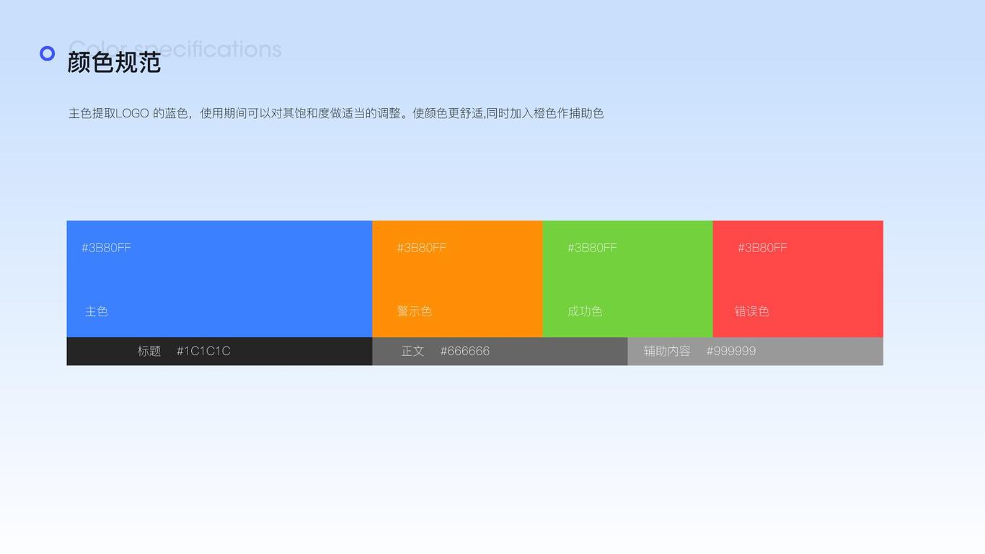Select the gray 正文 #666666 swatch
This screenshot has width=985, height=554.
[x=500, y=352]
